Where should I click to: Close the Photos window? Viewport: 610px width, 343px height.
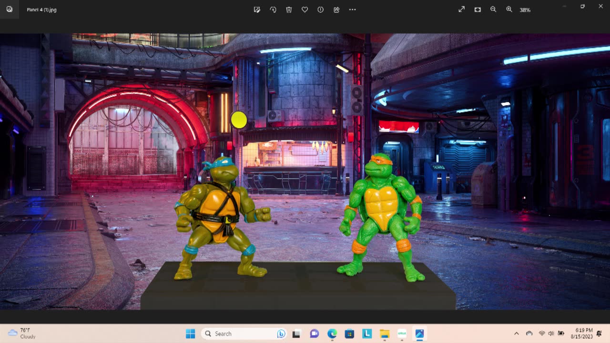(600, 6)
